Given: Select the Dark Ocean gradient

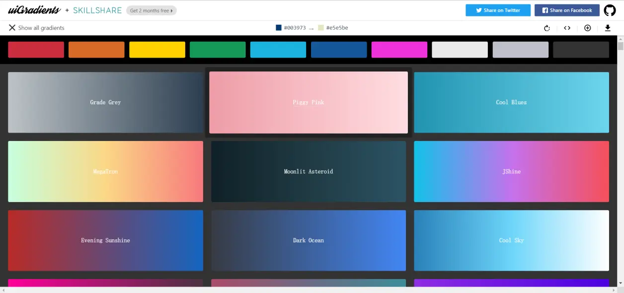Looking at the screenshot, I should (x=309, y=240).
